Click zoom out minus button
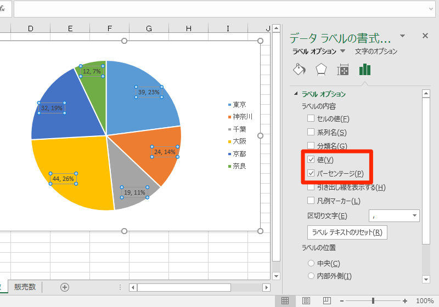 coord(342,301)
